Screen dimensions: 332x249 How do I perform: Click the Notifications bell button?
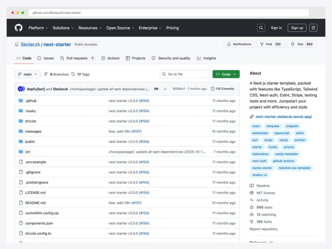pos(239,44)
